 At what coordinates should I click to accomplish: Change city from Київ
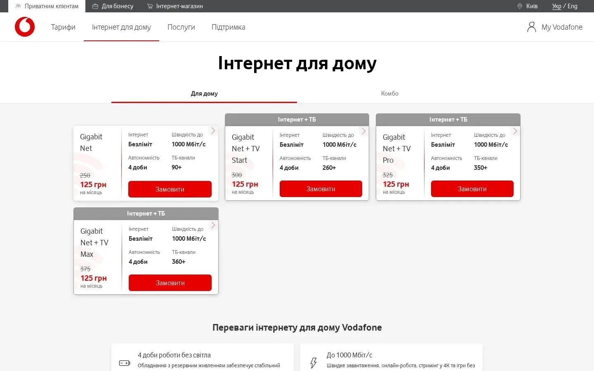point(528,6)
